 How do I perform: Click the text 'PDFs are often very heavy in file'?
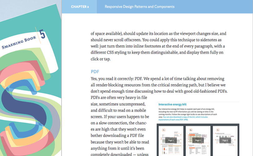(119, 97)
